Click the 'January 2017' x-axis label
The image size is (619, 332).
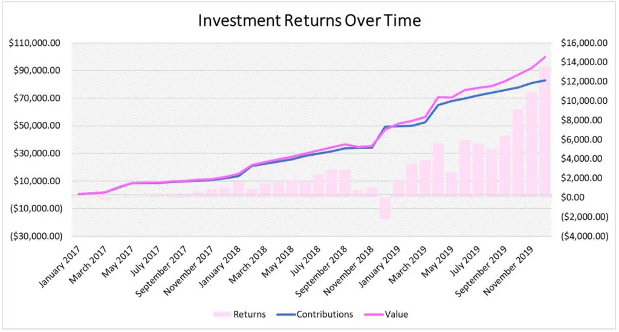point(57,266)
